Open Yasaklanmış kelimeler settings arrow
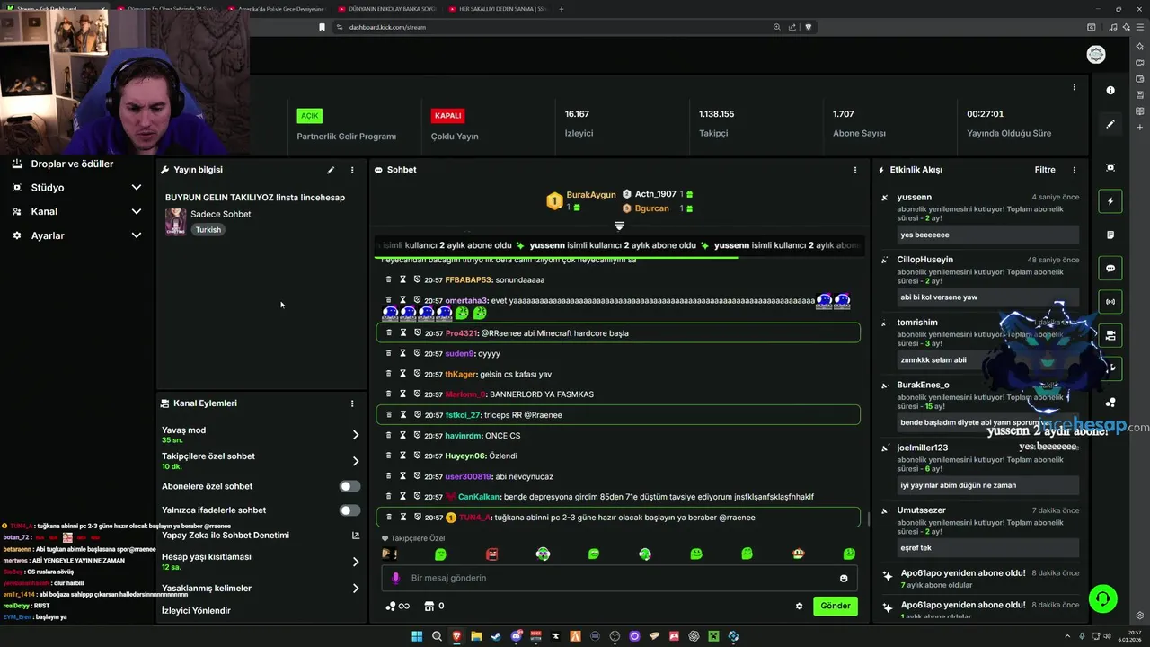 (355, 589)
